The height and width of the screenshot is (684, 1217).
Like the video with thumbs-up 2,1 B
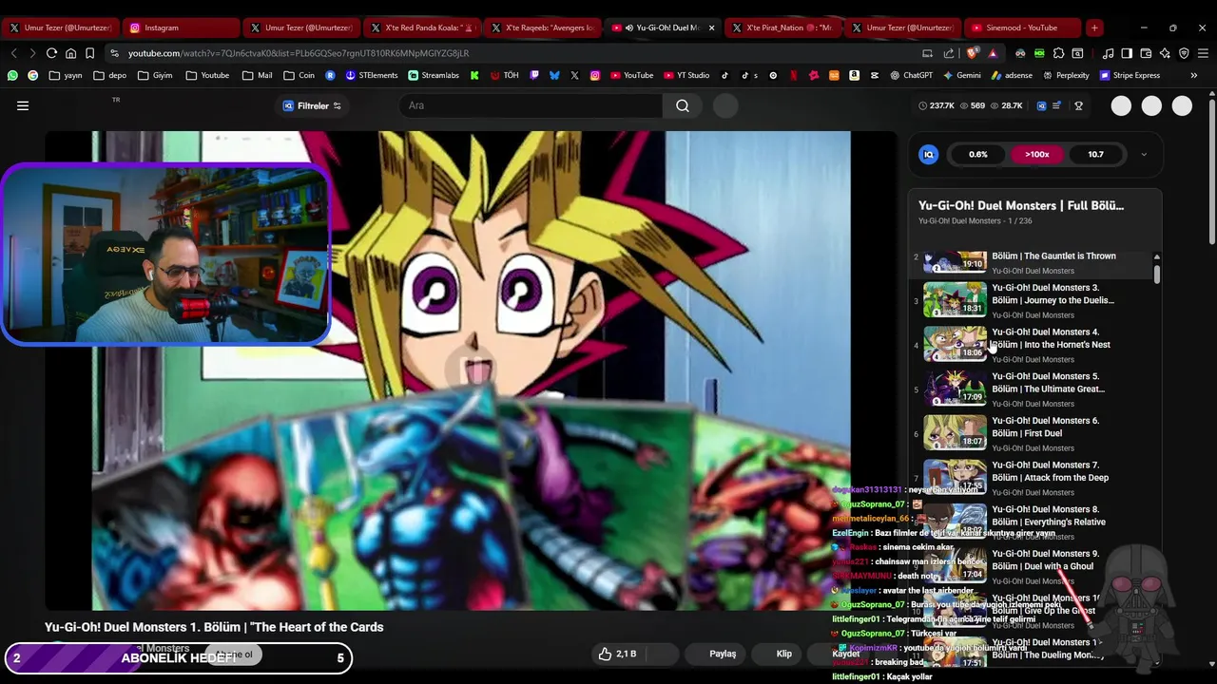(616, 654)
